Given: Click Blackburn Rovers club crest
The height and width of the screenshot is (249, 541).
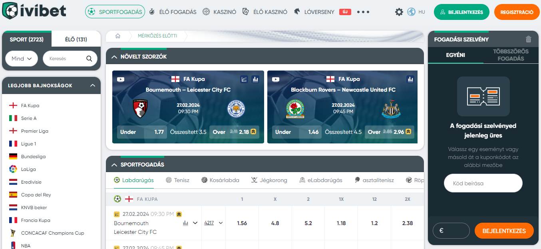Looking at the screenshot, I should [x=295, y=109].
